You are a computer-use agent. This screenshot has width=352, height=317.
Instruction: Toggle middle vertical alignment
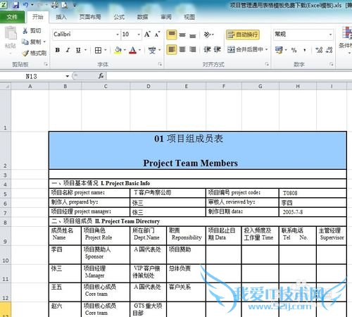click(182, 35)
